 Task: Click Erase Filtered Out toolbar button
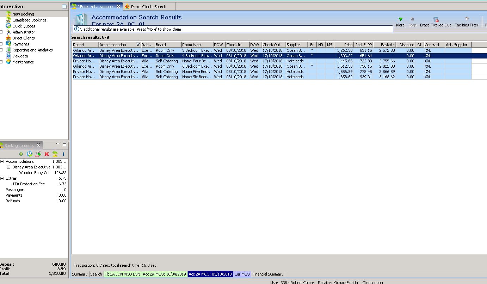[x=435, y=22]
